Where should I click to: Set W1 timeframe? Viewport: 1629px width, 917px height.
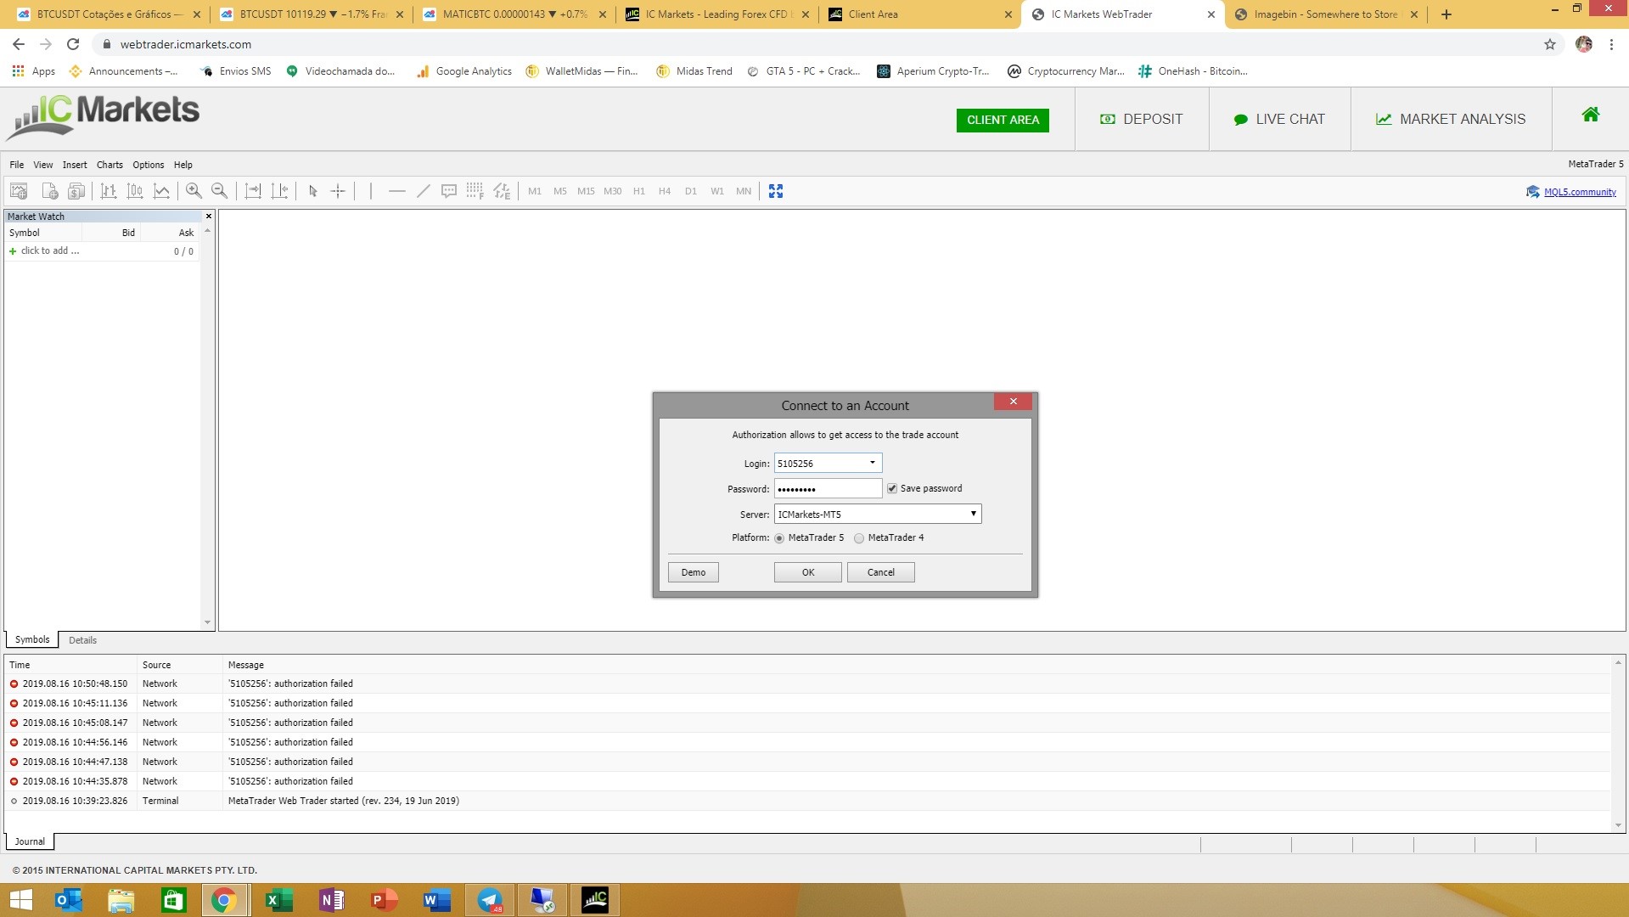coord(717,191)
